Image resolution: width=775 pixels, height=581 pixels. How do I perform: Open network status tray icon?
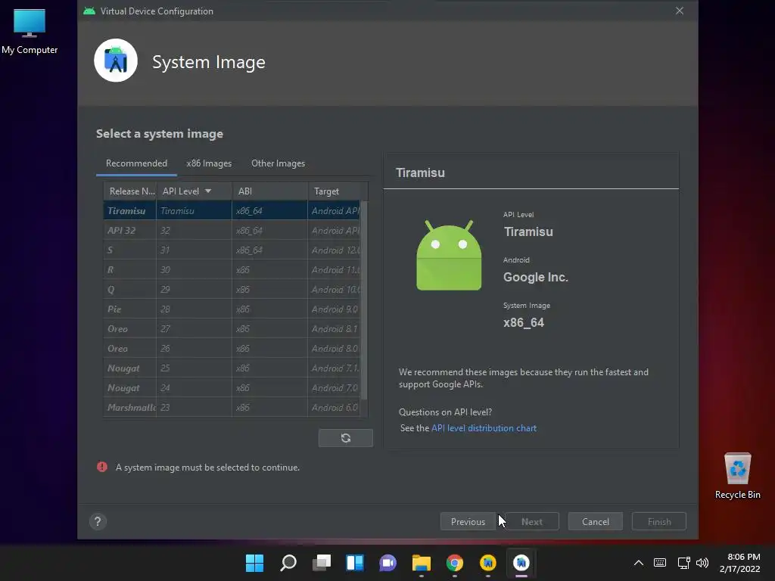point(683,563)
